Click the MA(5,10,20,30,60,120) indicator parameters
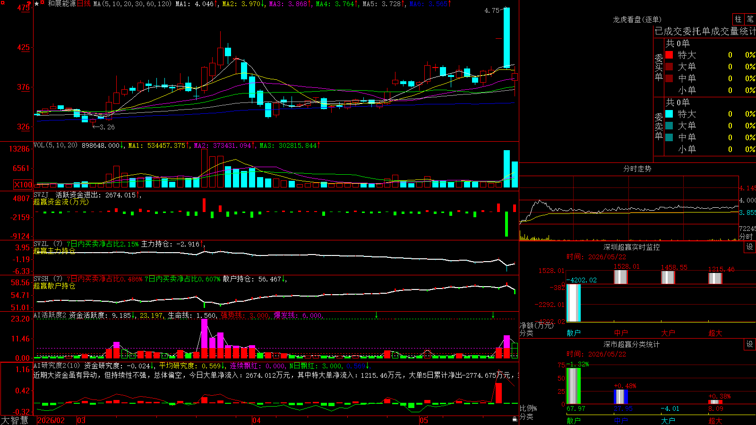This screenshot has width=756, height=425. pos(132,4)
